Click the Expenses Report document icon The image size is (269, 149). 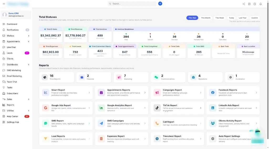pos(101,139)
